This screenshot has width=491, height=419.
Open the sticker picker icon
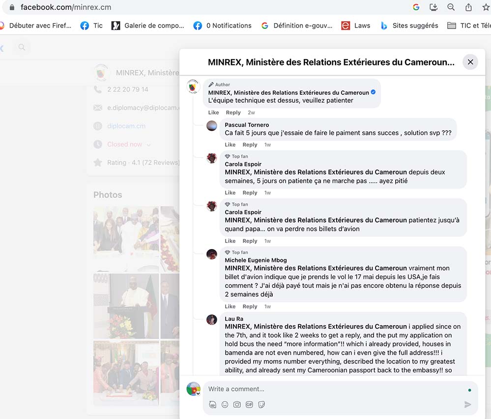tap(261, 404)
